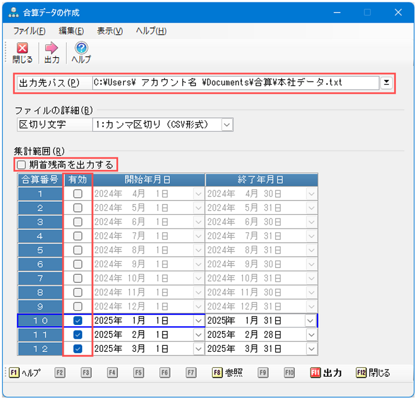Click the 出力先パス text field
417x400 pixels.
(x=235, y=83)
